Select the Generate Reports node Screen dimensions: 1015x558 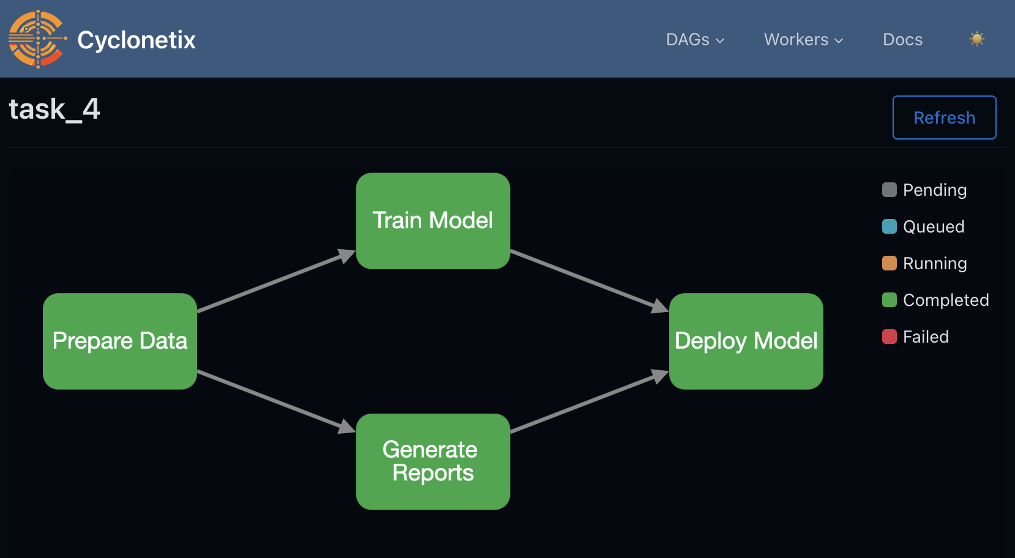433,461
